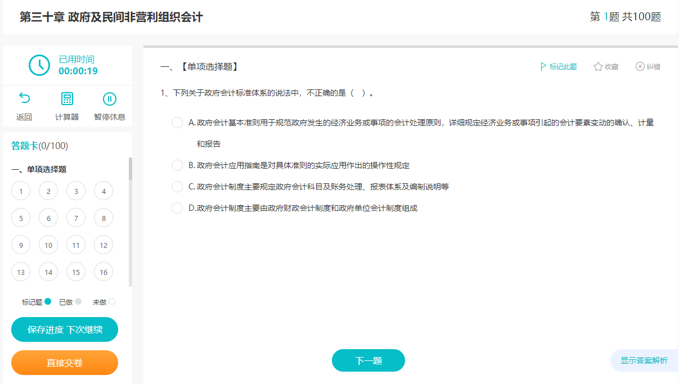Click the 标记题 legend indicator
679x384 pixels.
[47, 301]
